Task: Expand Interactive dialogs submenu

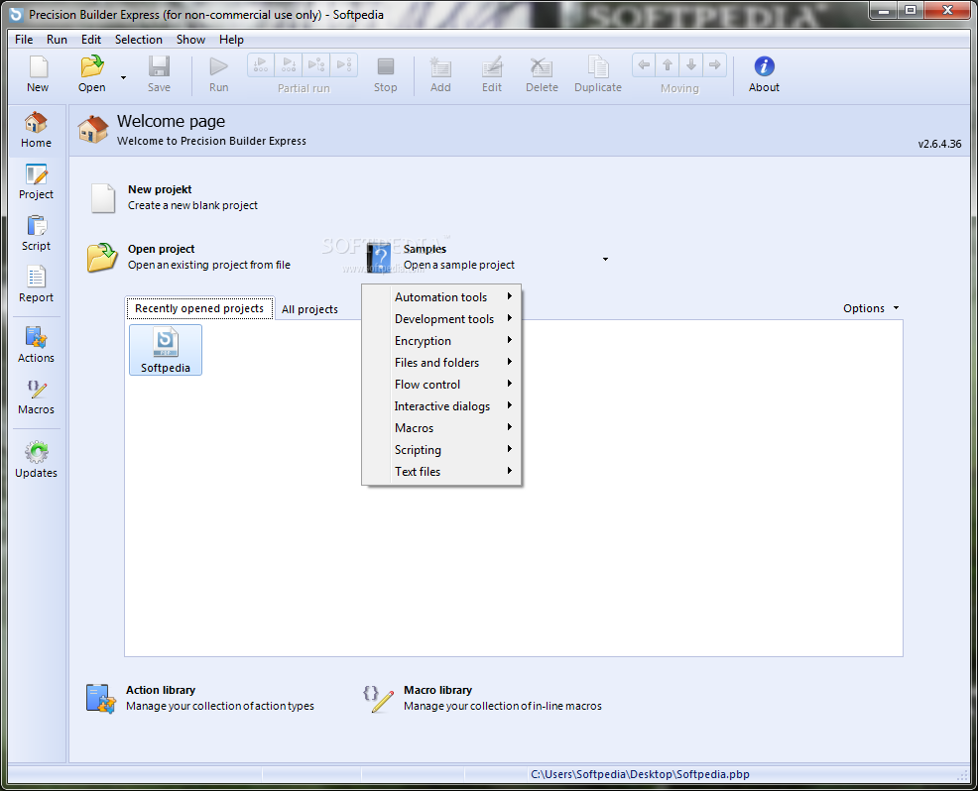Action: [x=441, y=406]
